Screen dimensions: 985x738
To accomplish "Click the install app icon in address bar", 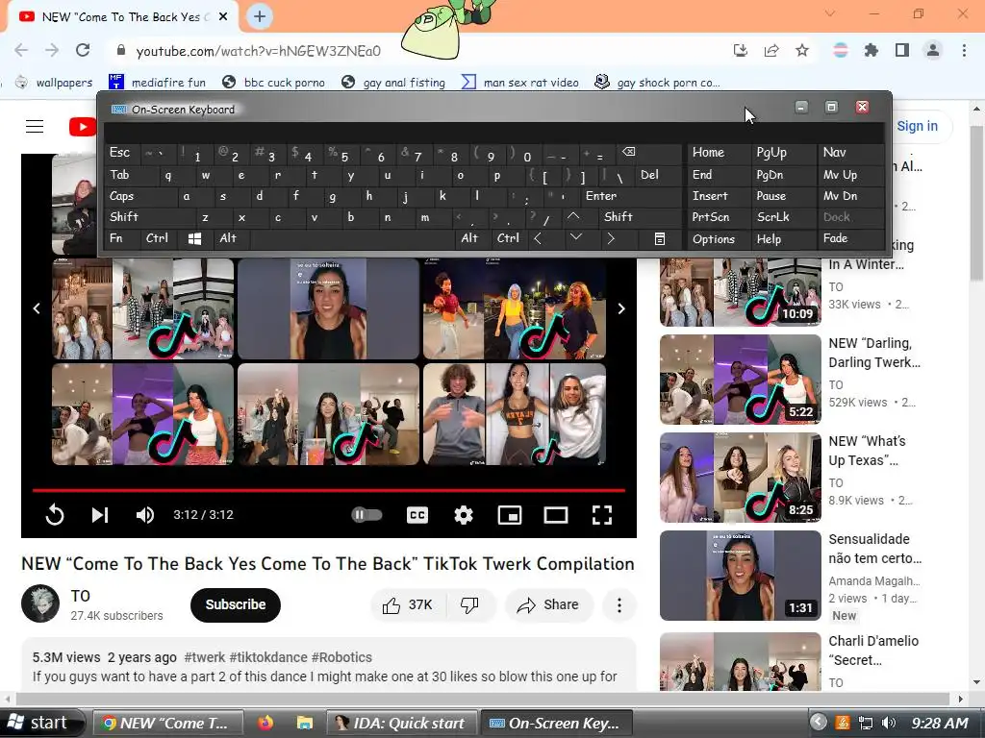I will tap(741, 50).
